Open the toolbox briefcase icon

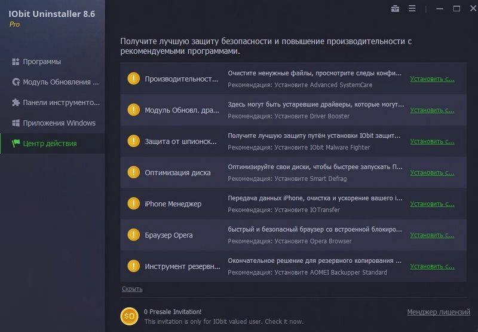point(395,8)
